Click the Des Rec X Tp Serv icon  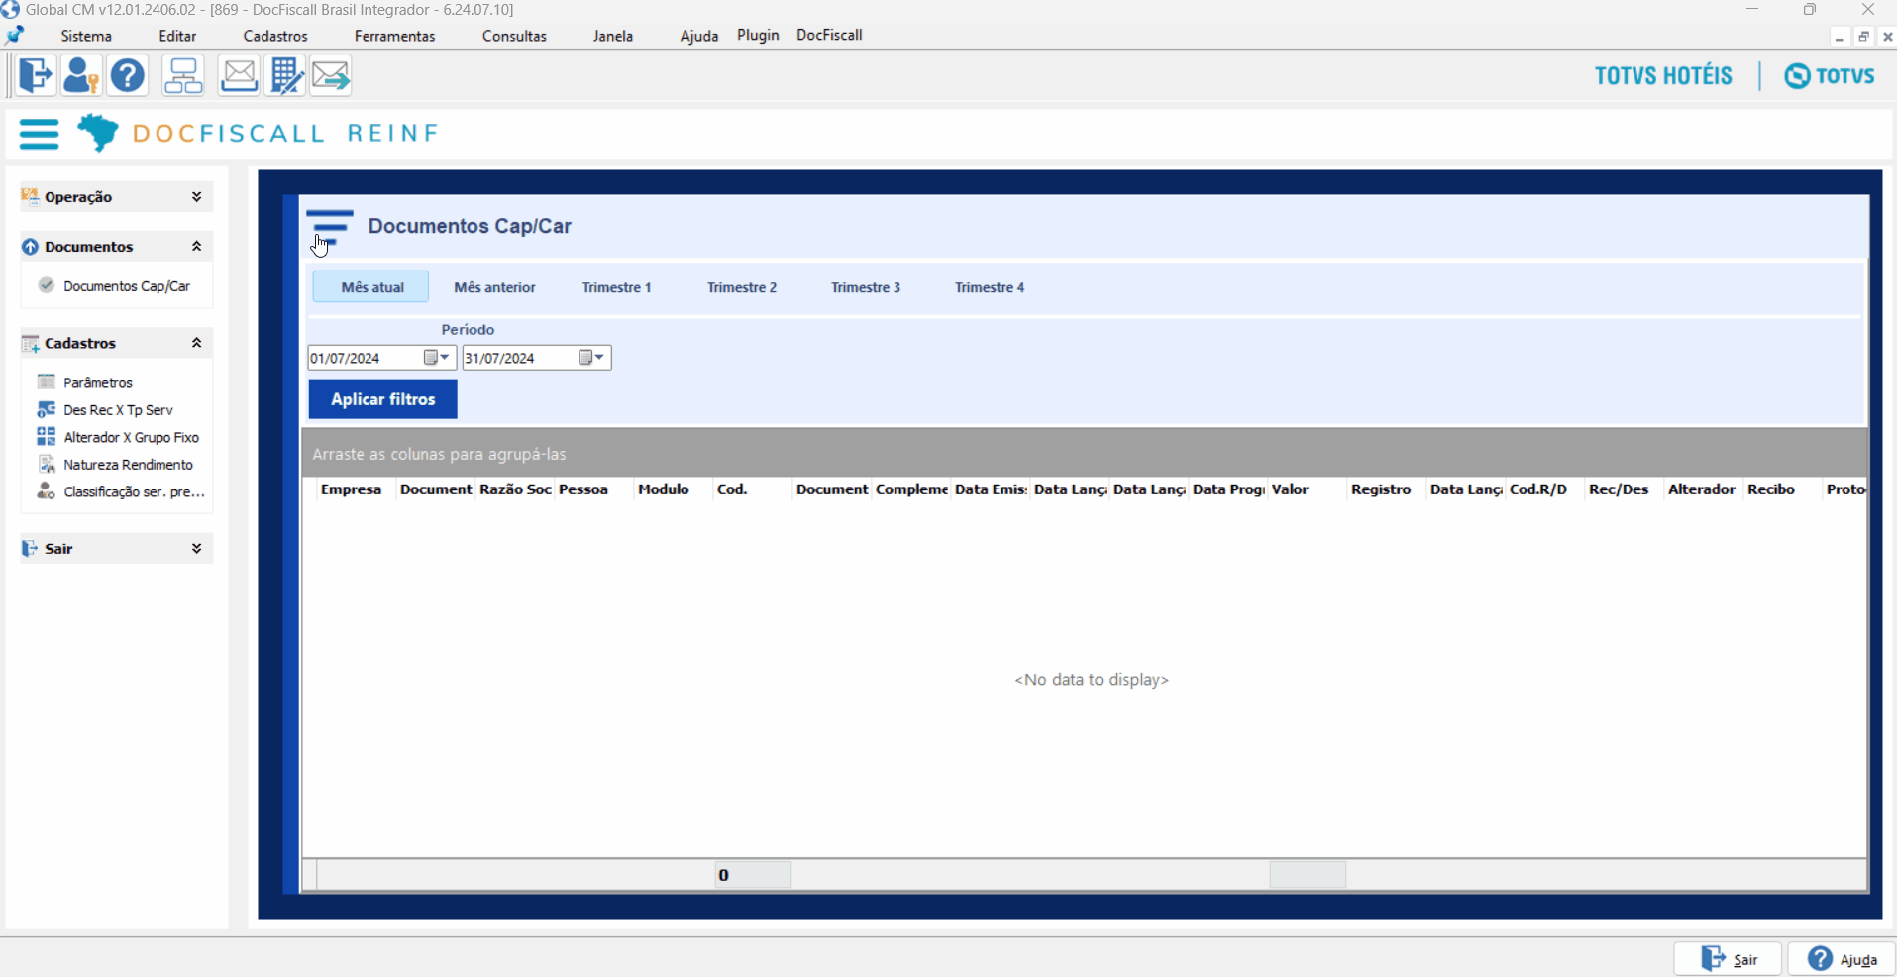click(46, 409)
